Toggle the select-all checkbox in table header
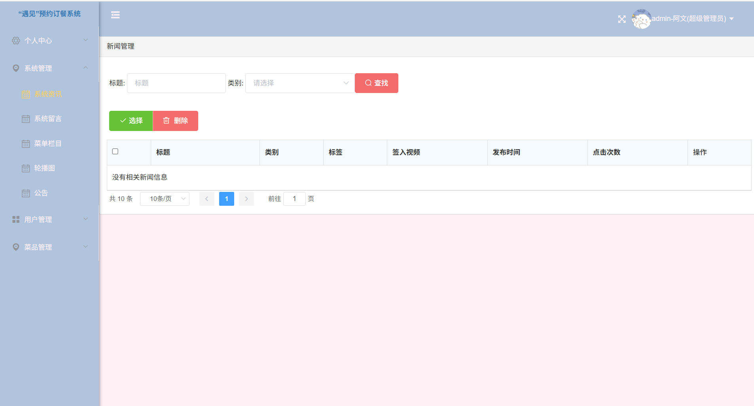The image size is (754, 406). coord(115,152)
